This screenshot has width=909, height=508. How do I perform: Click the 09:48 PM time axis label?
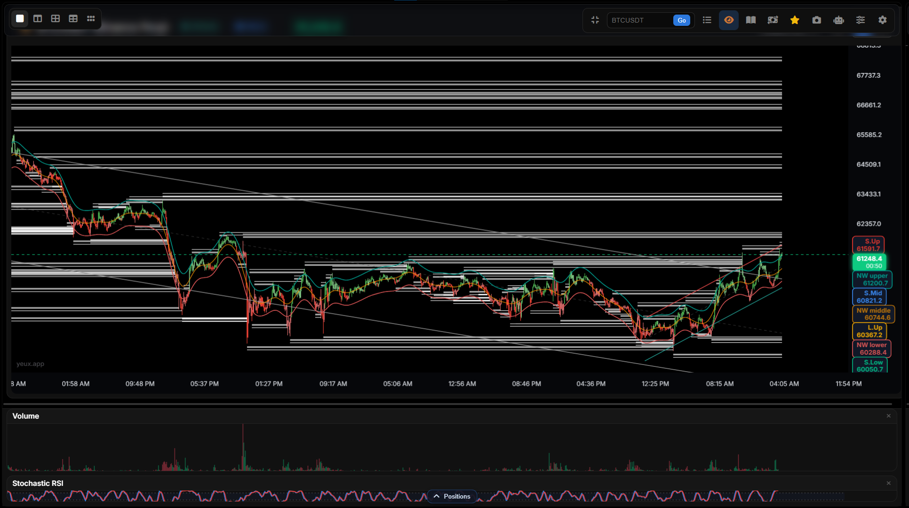140,384
